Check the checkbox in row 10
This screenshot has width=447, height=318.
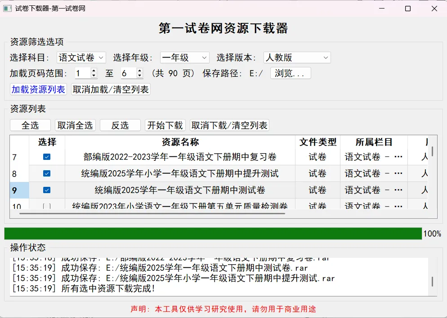[47, 206]
